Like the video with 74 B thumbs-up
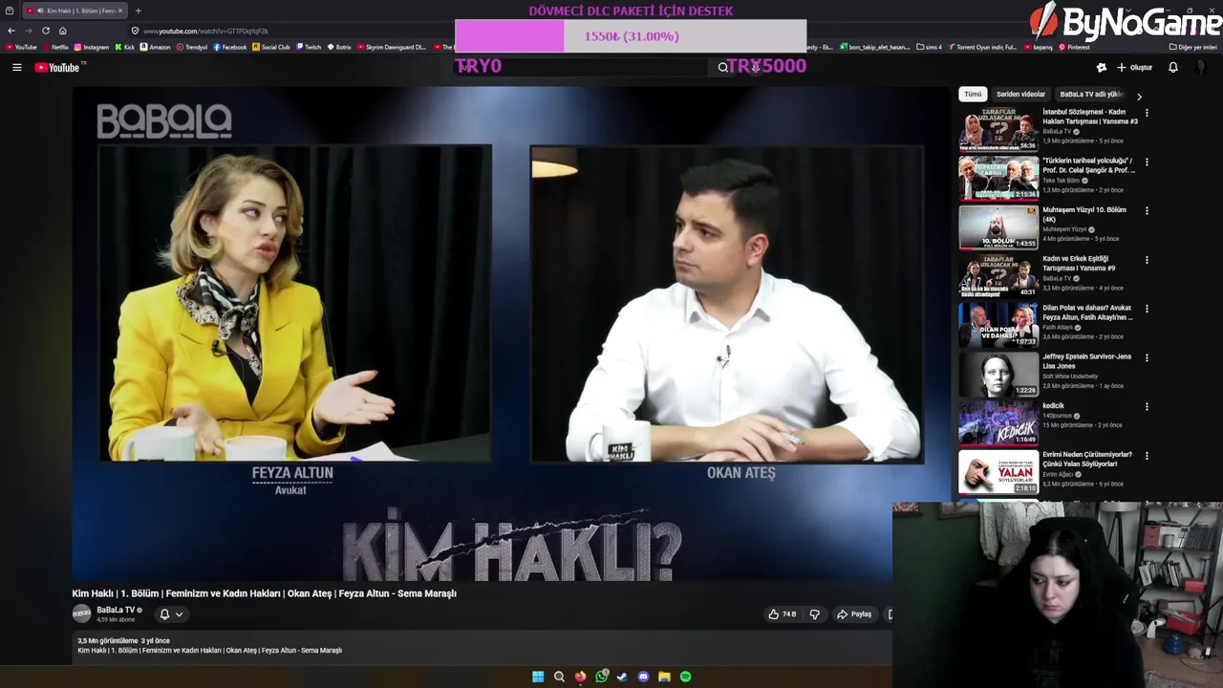 [782, 614]
